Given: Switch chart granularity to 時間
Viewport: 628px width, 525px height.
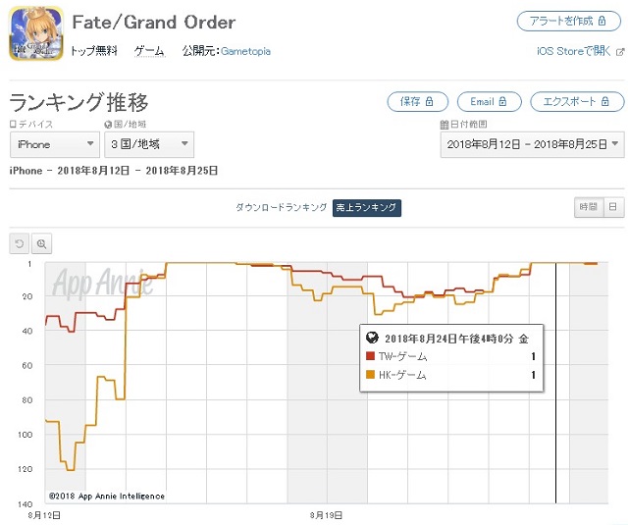Looking at the screenshot, I should pos(589,207).
